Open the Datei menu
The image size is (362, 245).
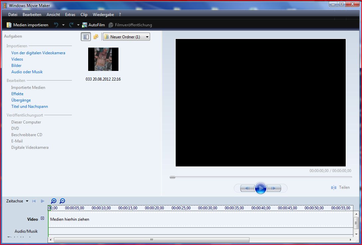click(13, 15)
